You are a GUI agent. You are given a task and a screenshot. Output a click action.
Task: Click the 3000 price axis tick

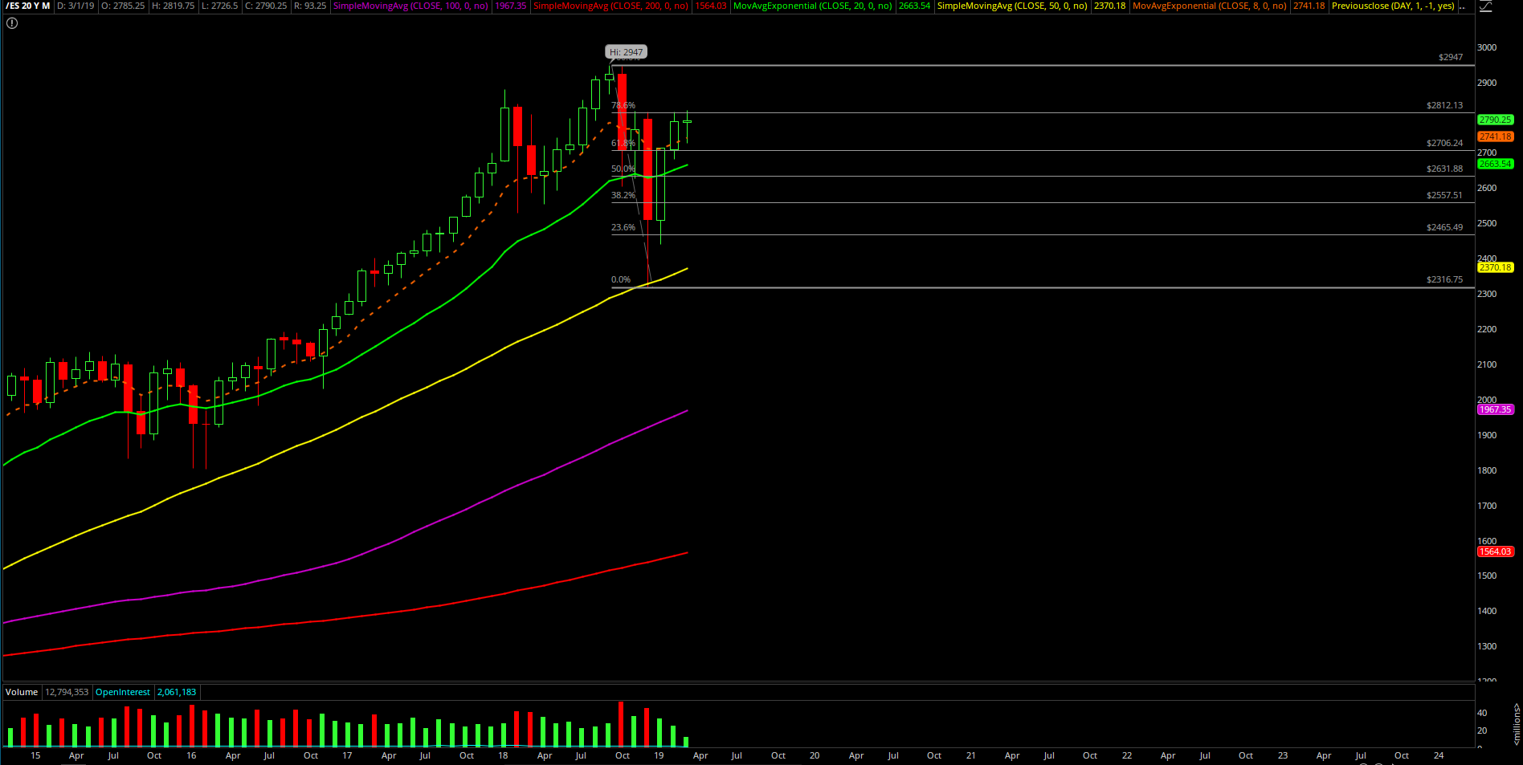click(1487, 47)
